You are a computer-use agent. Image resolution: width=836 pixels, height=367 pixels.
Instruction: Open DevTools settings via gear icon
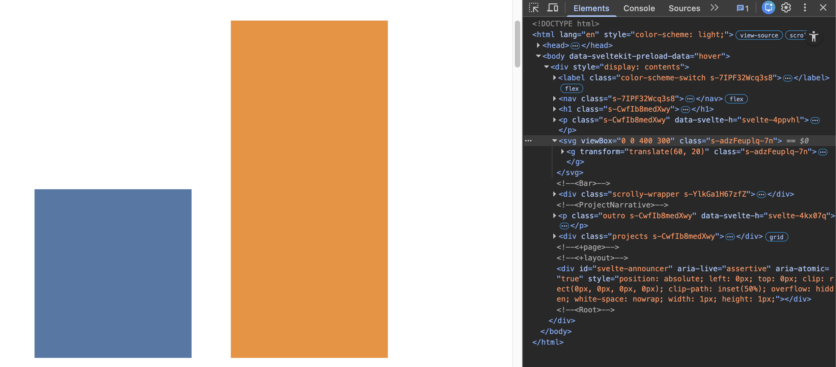[x=786, y=7]
